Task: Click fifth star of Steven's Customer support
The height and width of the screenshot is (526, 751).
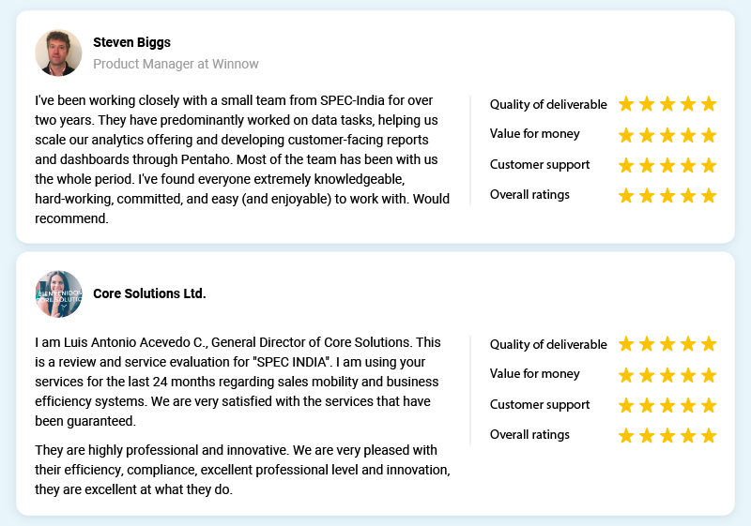Action: (x=709, y=166)
